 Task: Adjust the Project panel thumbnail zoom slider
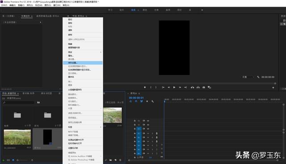click(x=23, y=160)
